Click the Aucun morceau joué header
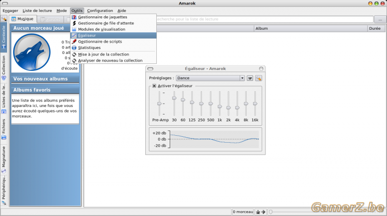The image size is (387, 216). [41, 28]
